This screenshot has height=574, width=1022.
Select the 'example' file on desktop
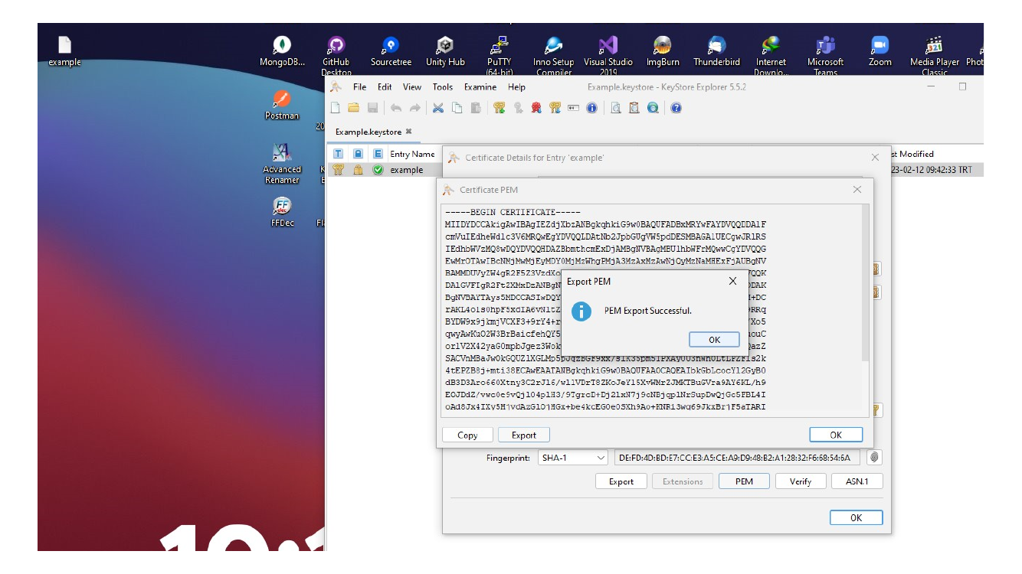coord(64,52)
